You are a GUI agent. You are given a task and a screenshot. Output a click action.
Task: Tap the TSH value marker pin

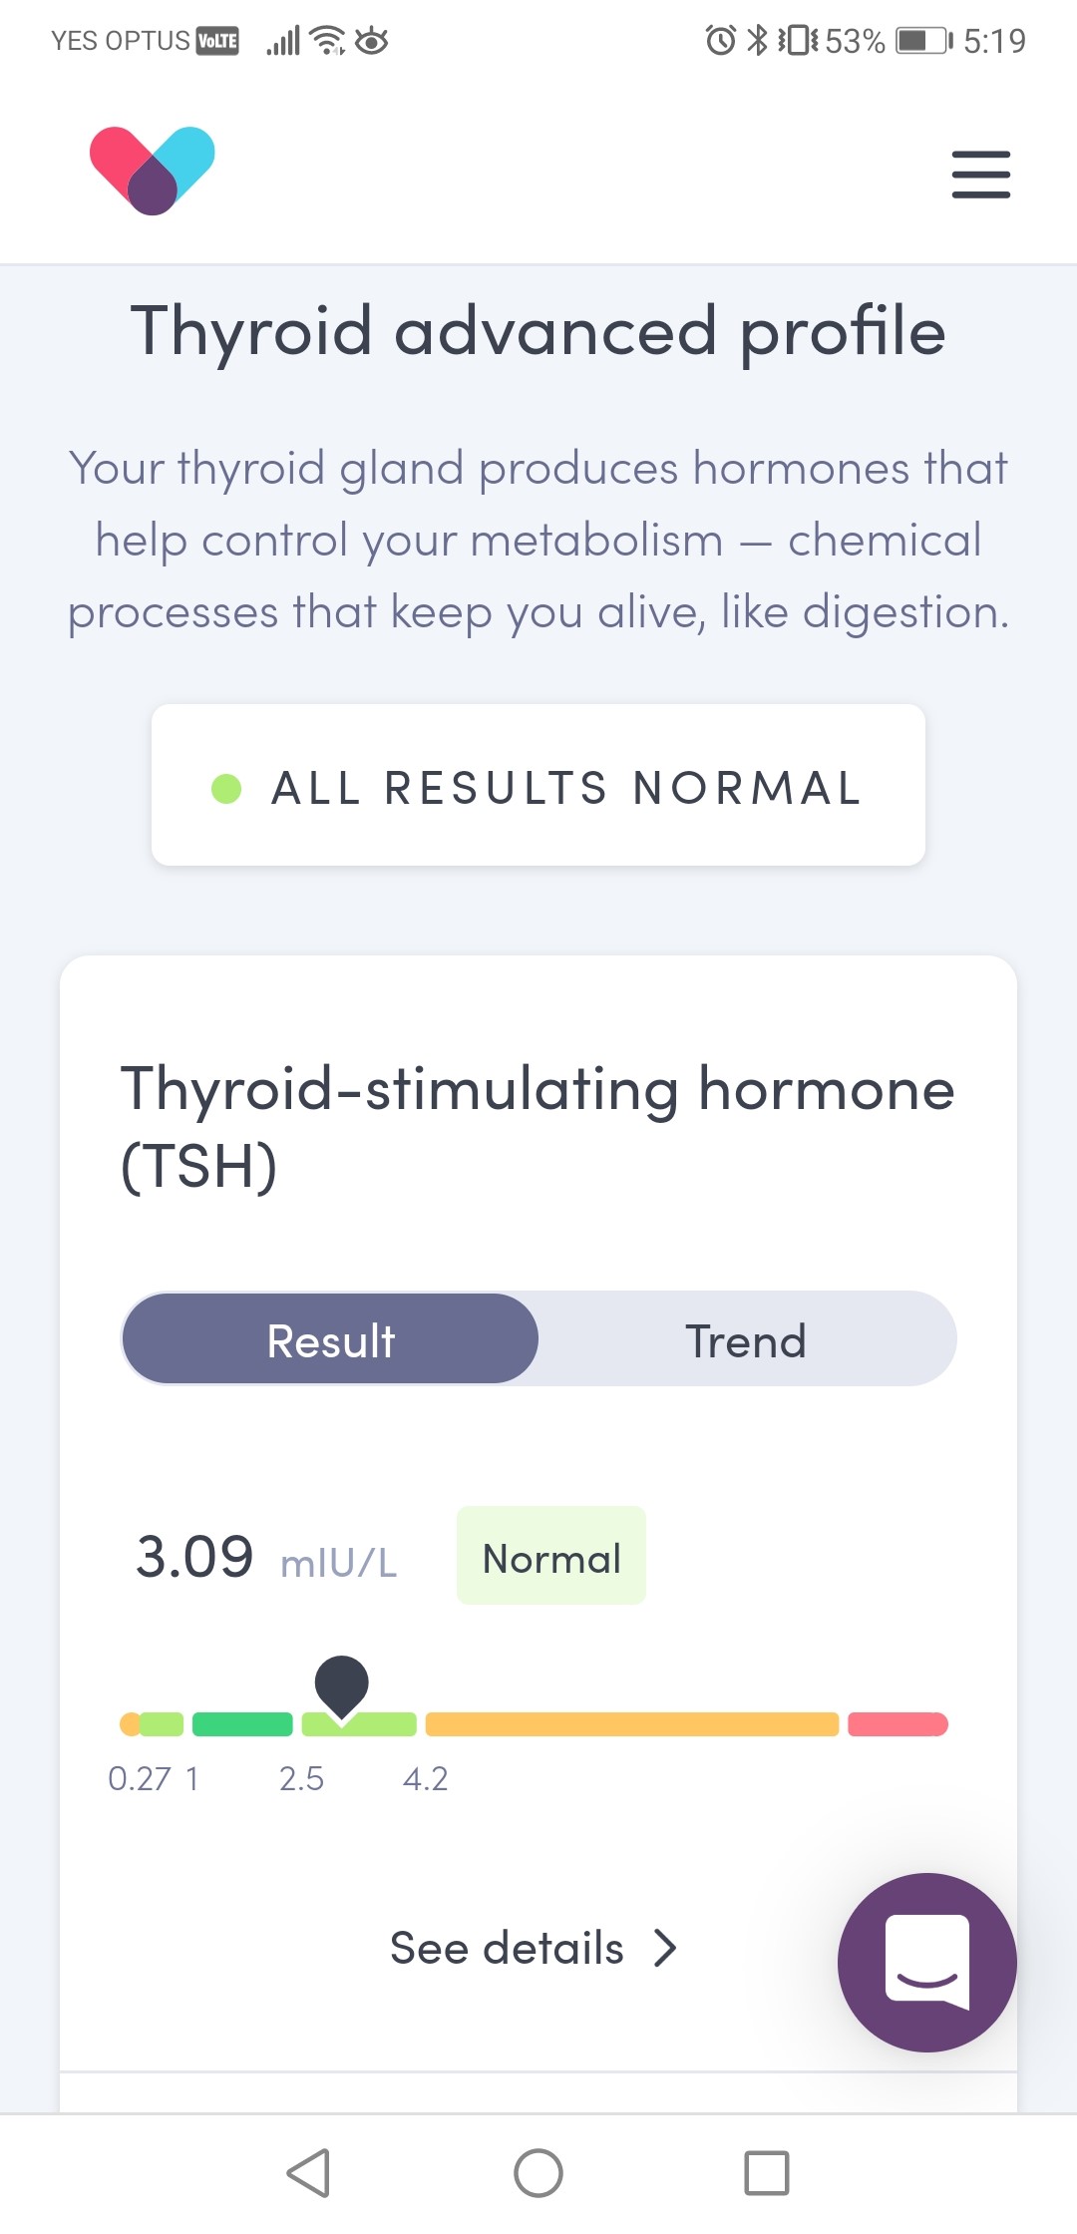[342, 1684]
